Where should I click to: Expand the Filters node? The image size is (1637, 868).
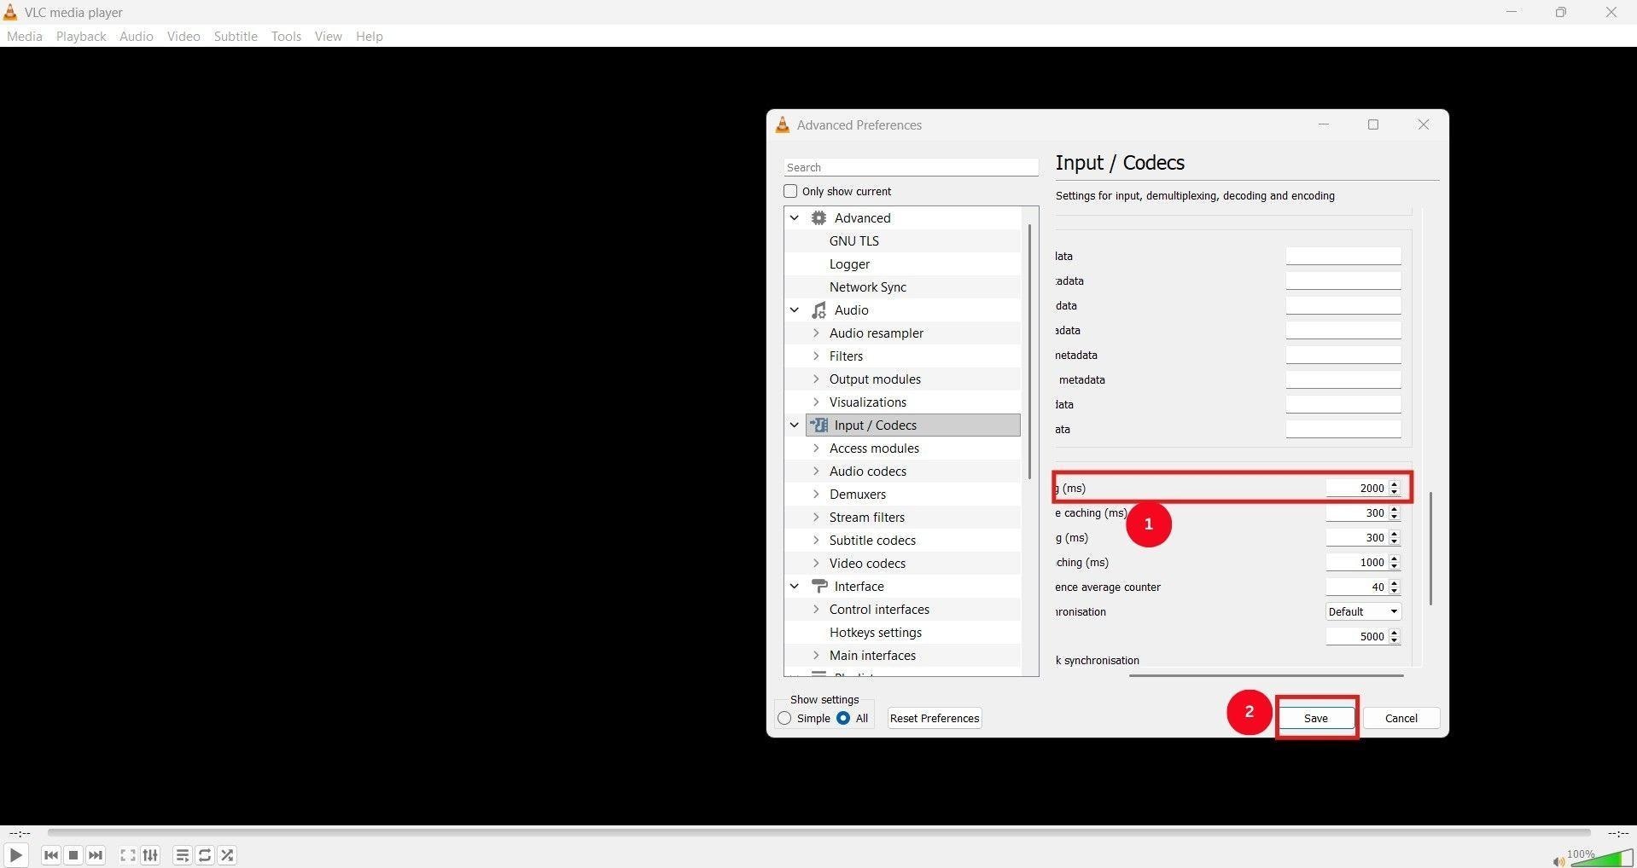tap(816, 356)
